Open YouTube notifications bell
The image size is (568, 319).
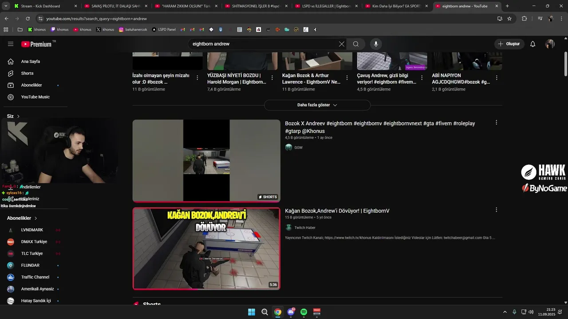(533, 44)
